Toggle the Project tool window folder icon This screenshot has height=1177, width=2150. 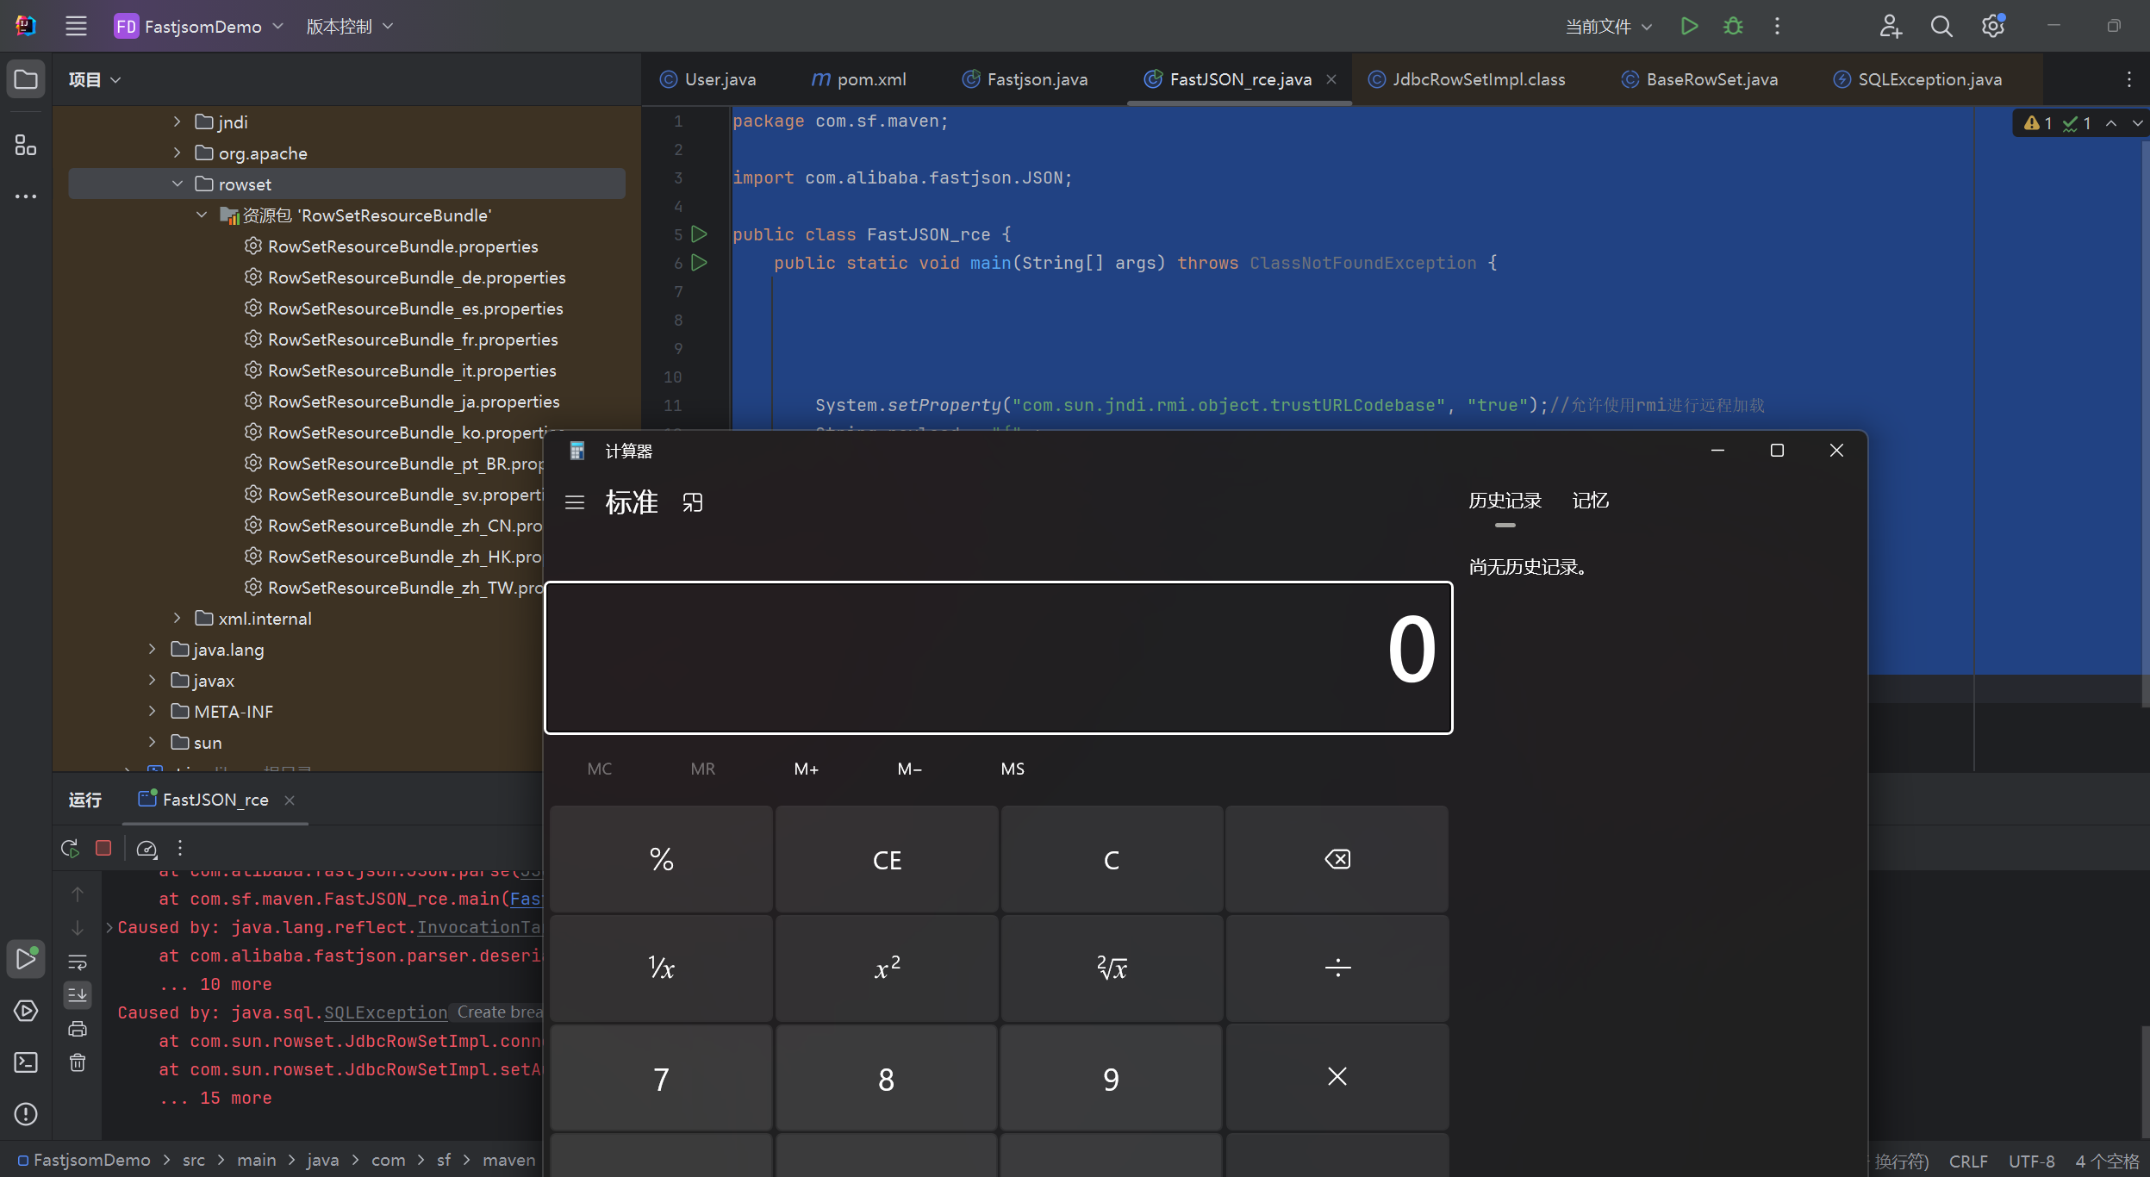tap(26, 79)
